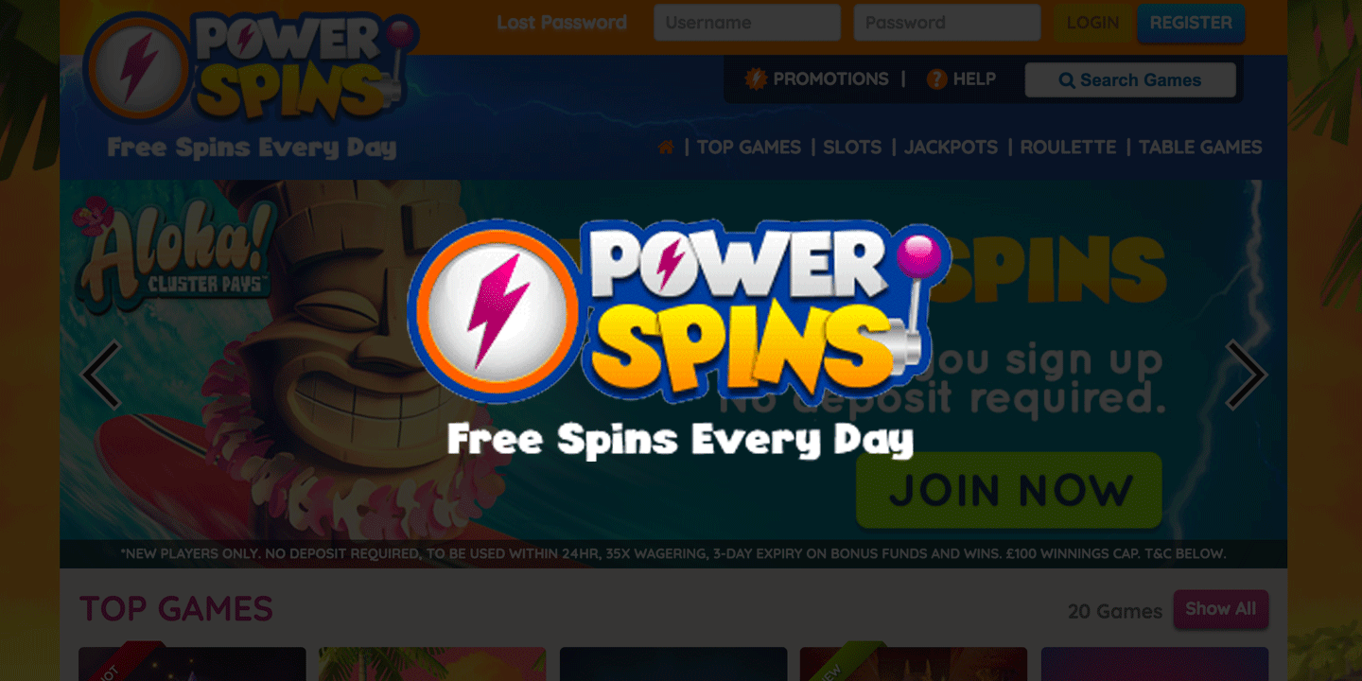
Task: Go to TABLE GAMES category
Action: (x=1200, y=148)
